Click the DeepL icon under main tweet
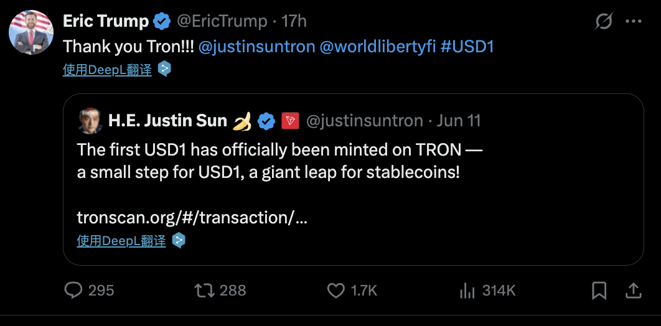Viewport: 661px width, 326px height. (x=164, y=69)
